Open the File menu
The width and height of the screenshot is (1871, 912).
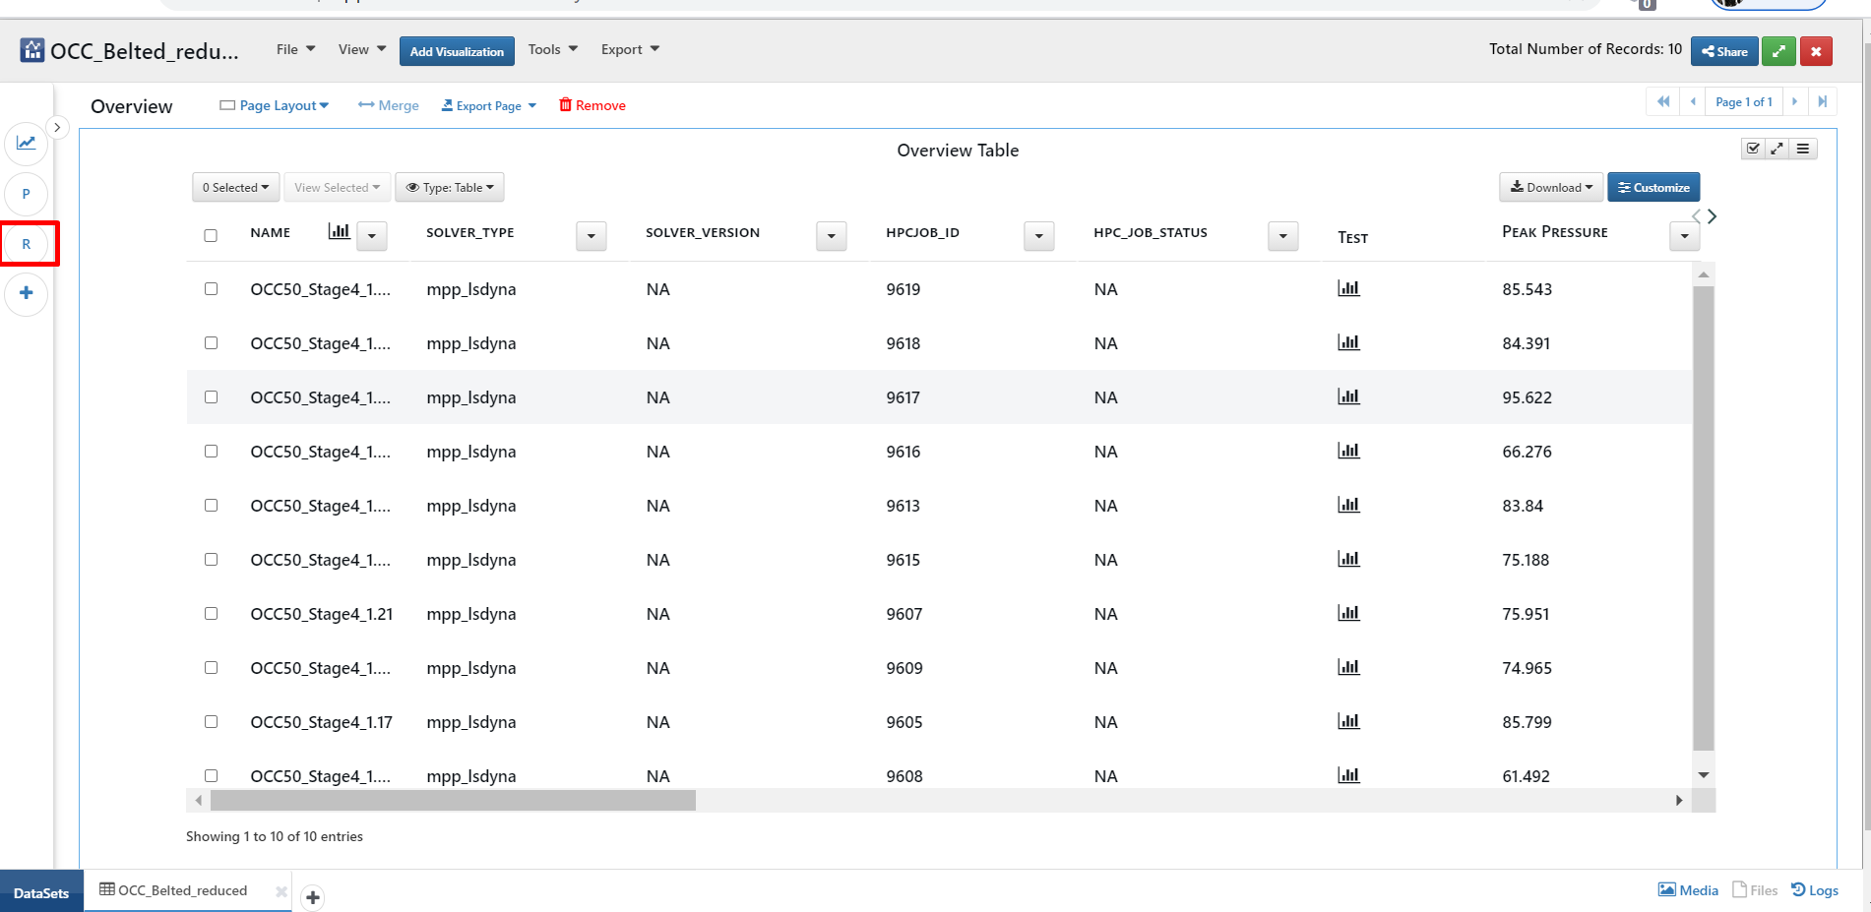(295, 49)
